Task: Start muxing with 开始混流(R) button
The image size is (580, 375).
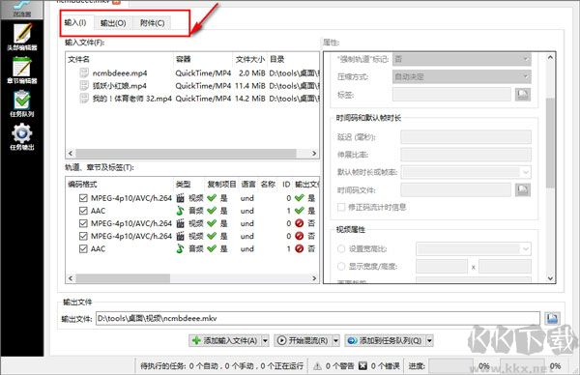Action: pyautogui.click(x=304, y=340)
